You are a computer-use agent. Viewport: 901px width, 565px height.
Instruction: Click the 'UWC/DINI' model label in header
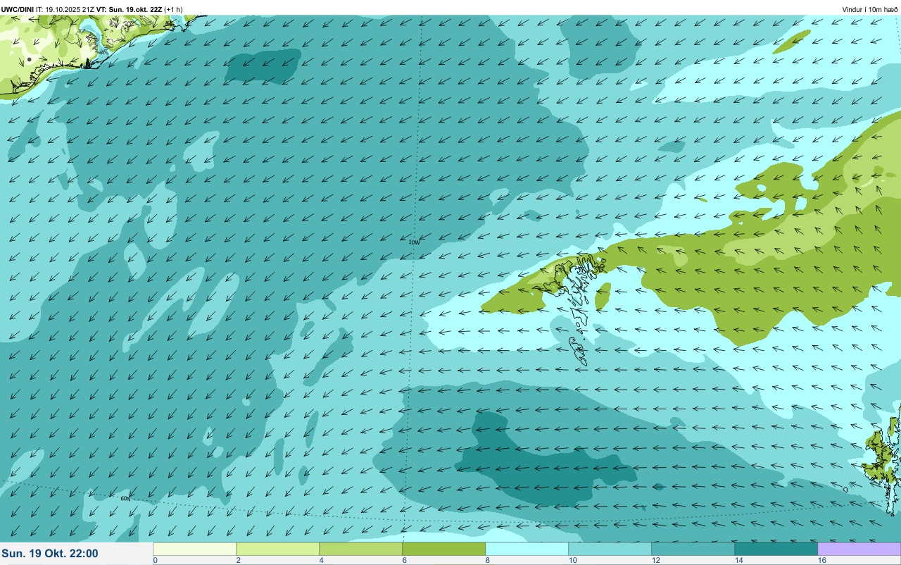18,9
